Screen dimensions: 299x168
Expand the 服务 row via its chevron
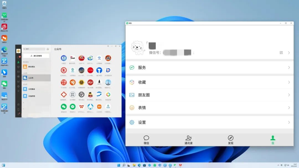289,68
